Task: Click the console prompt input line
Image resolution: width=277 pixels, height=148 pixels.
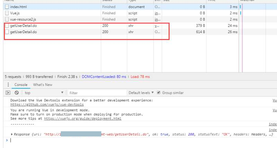Action: 138,140
